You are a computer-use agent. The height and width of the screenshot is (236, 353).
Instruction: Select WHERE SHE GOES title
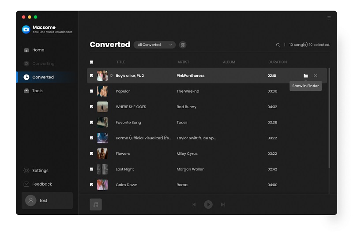[x=131, y=107]
